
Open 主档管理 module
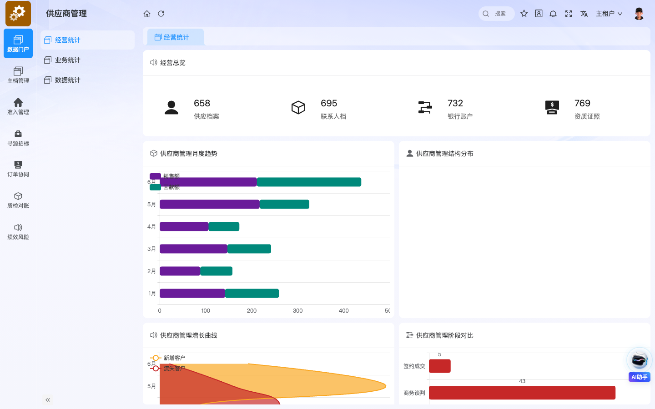click(x=18, y=75)
